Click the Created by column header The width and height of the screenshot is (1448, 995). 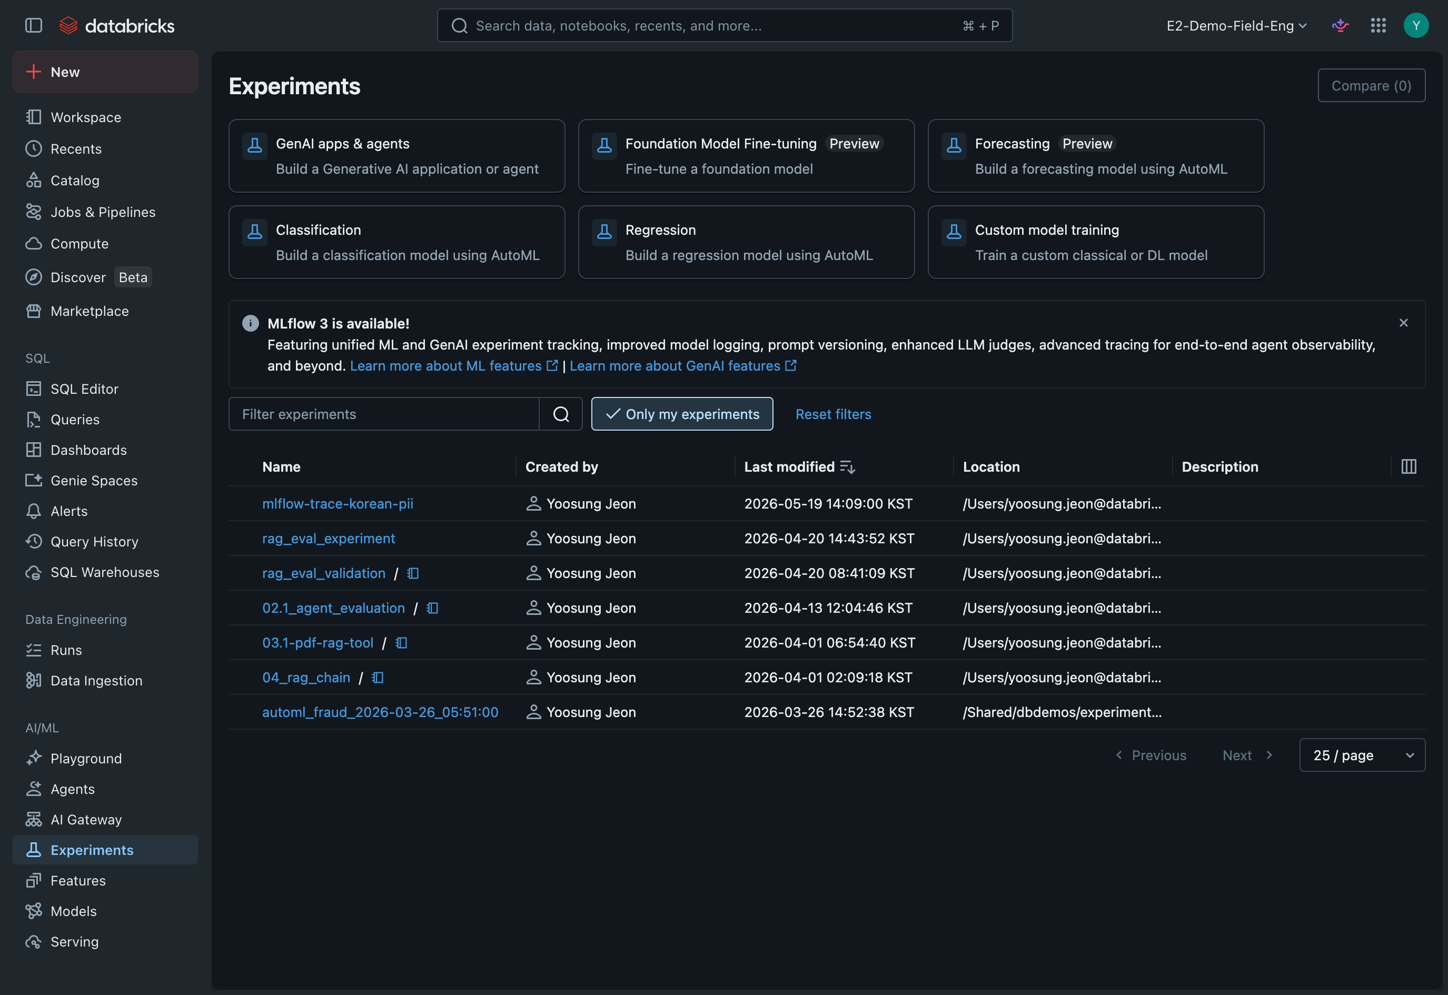coord(561,467)
